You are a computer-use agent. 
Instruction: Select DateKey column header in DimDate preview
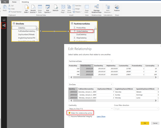[73, 89]
